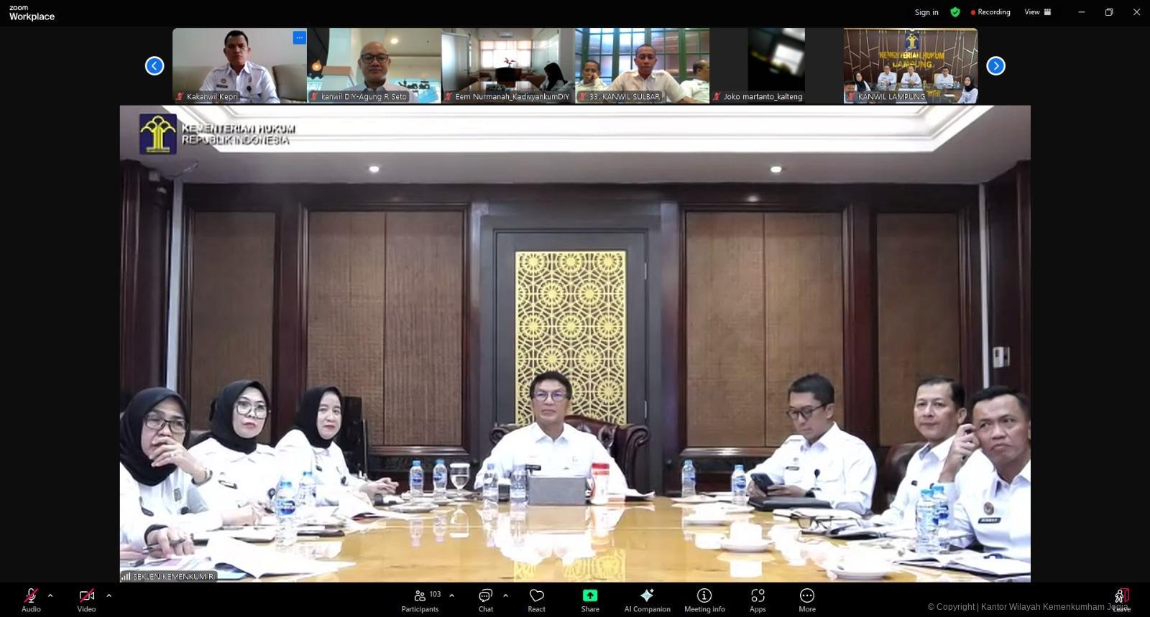Turn on camera with Video button
1150x617 pixels.
pyautogui.click(x=86, y=600)
